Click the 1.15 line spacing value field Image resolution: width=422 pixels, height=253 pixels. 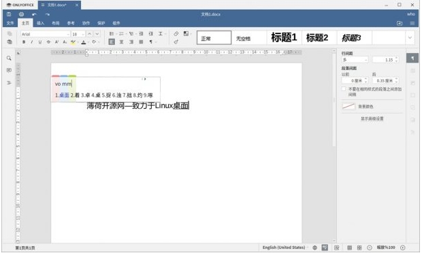pos(385,60)
